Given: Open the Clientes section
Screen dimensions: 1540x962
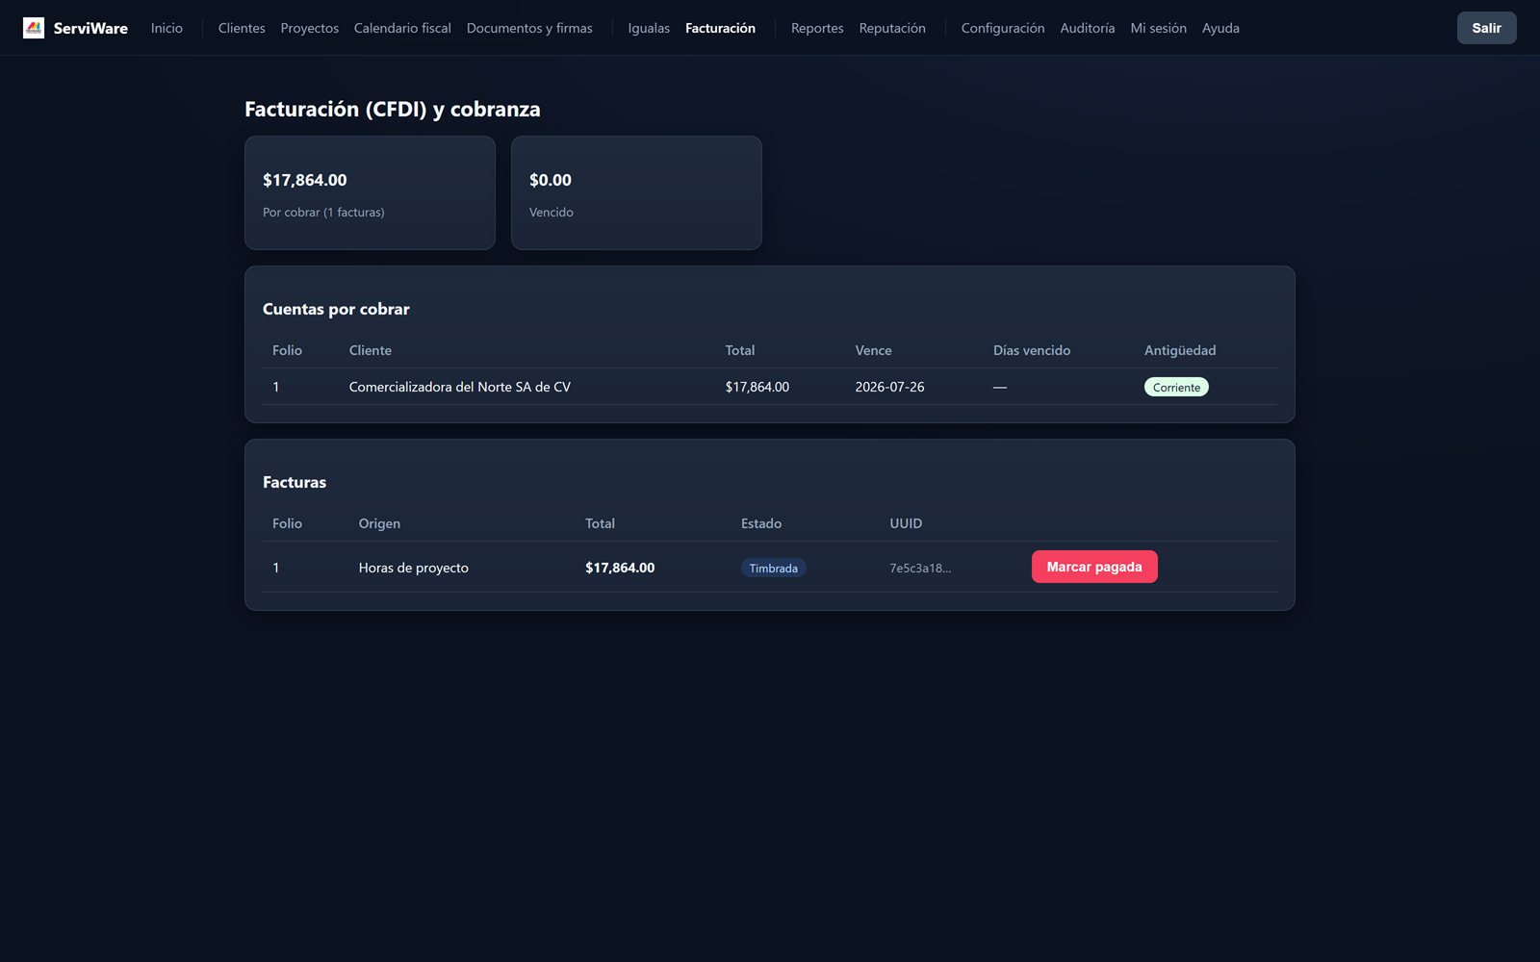Looking at the screenshot, I should pyautogui.click(x=242, y=28).
